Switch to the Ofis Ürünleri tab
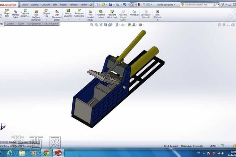Image resolution: width=236 pixels, height=157 pixels. pos(51,24)
